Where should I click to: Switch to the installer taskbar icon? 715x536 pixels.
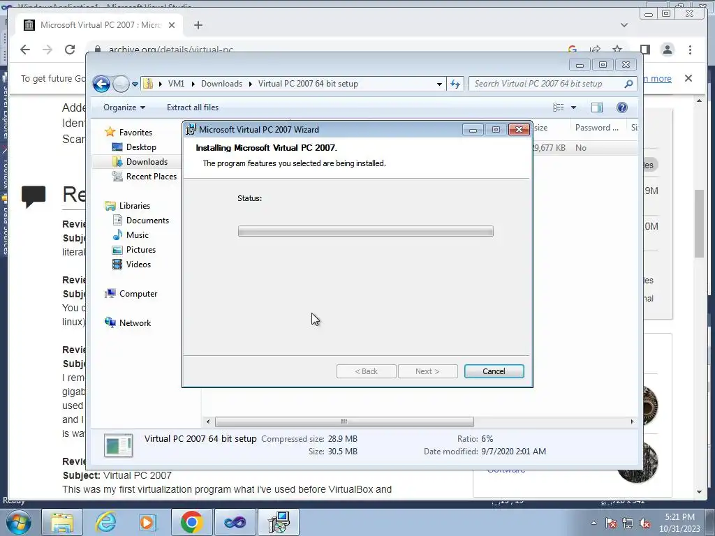pyautogui.click(x=279, y=522)
